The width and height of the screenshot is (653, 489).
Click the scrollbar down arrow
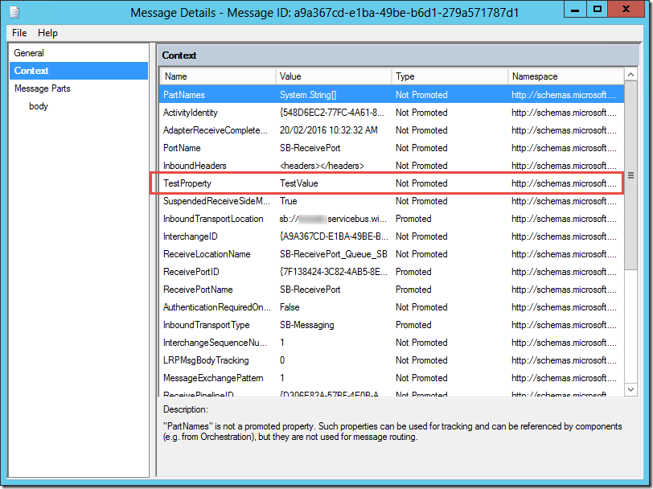click(631, 389)
